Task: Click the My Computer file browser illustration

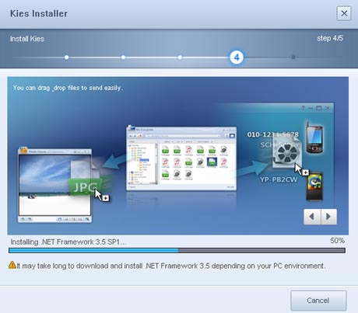Action: pos(181,158)
